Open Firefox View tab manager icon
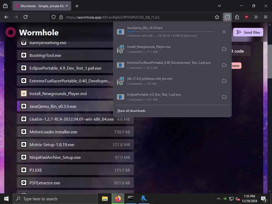272x204 pixels. coord(5,6)
